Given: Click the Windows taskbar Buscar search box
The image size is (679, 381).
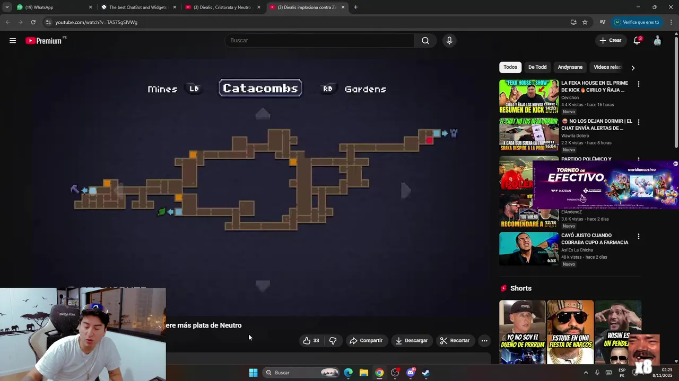Looking at the screenshot, I should (x=301, y=373).
